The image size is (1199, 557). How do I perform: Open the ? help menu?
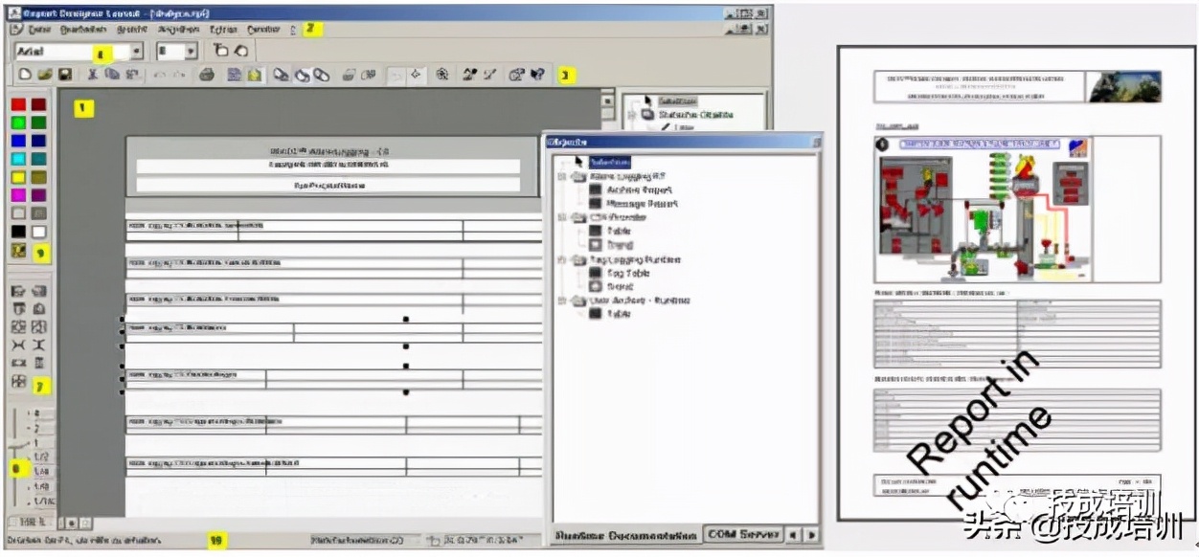coord(293,30)
